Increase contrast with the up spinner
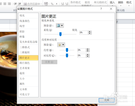135x106 pixels. [88, 55]
